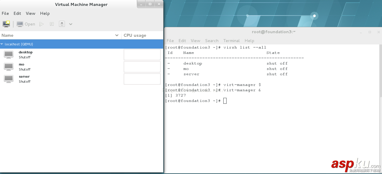Open File menu in the terminal window
This screenshot has width=382, height=174.
[x=170, y=41]
